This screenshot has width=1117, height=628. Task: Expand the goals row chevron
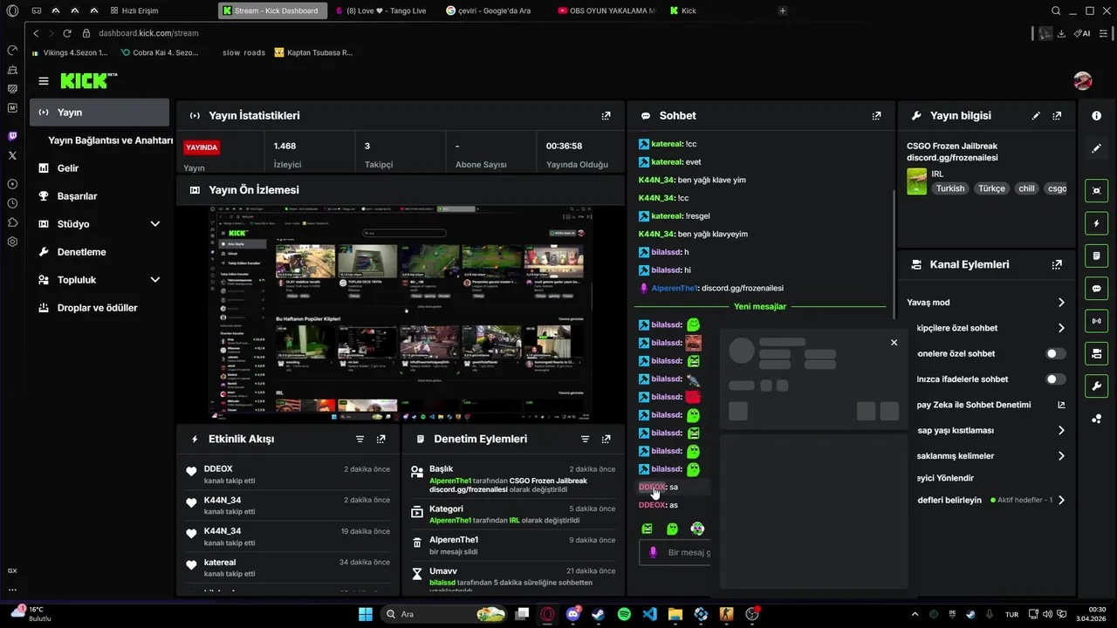(x=1061, y=501)
